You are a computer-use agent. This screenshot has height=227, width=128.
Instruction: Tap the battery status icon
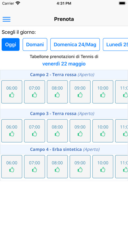[122, 3]
